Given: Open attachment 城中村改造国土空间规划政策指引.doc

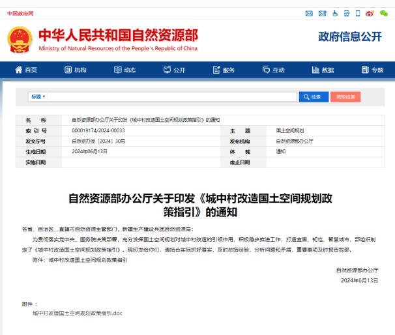Looking at the screenshot, I should tap(78, 313).
